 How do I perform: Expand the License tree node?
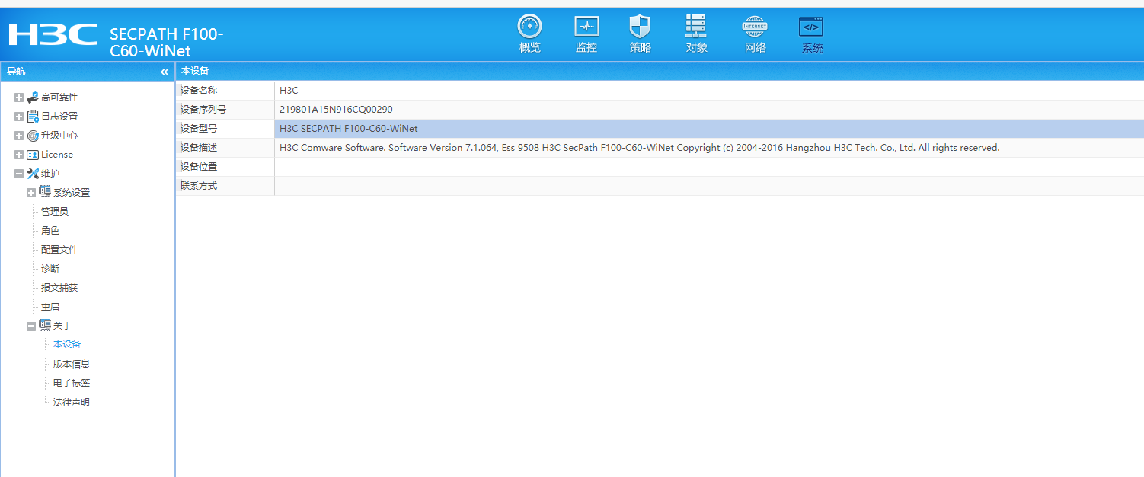pos(19,155)
